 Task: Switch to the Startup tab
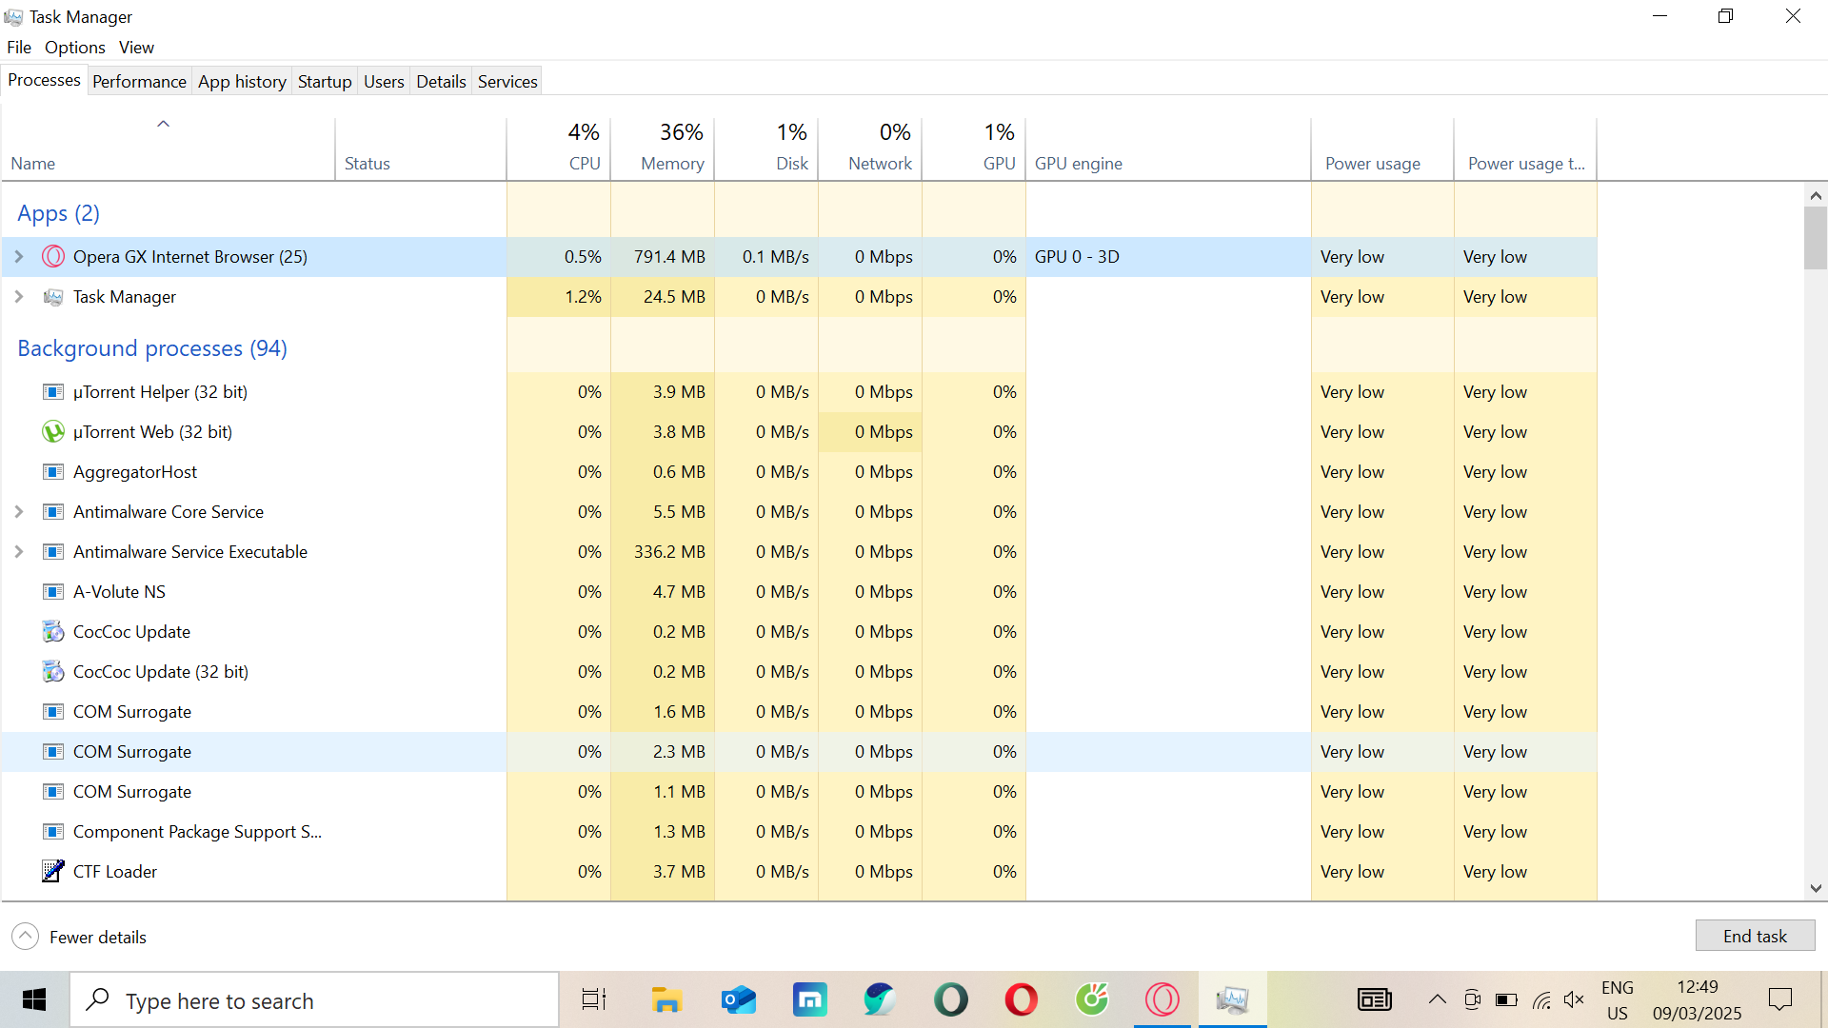pos(325,82)
